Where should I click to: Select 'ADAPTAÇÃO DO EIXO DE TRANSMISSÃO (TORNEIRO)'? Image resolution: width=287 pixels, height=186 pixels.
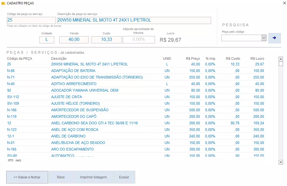136,77
